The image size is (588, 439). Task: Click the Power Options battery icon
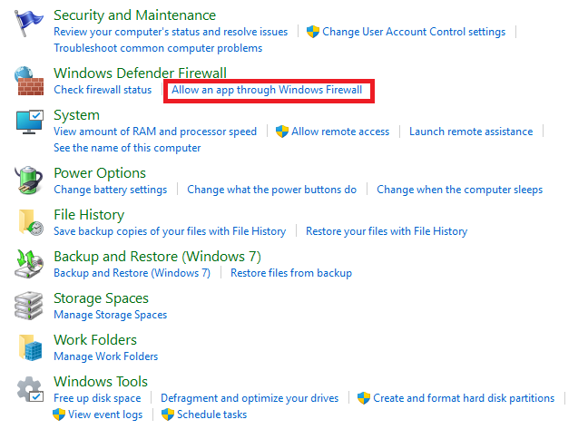coord(29,180)
